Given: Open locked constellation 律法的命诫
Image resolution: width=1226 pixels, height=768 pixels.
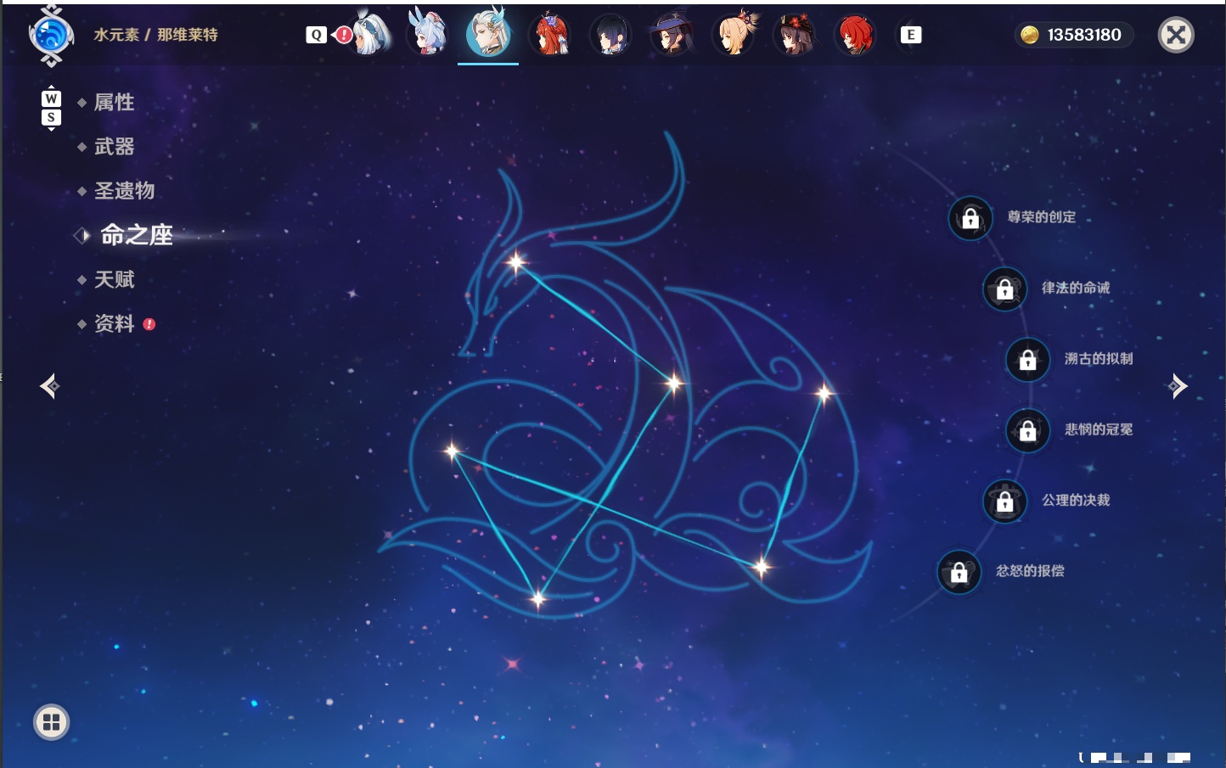Looking at the screenshot, I should click(x=1004, y=289).
